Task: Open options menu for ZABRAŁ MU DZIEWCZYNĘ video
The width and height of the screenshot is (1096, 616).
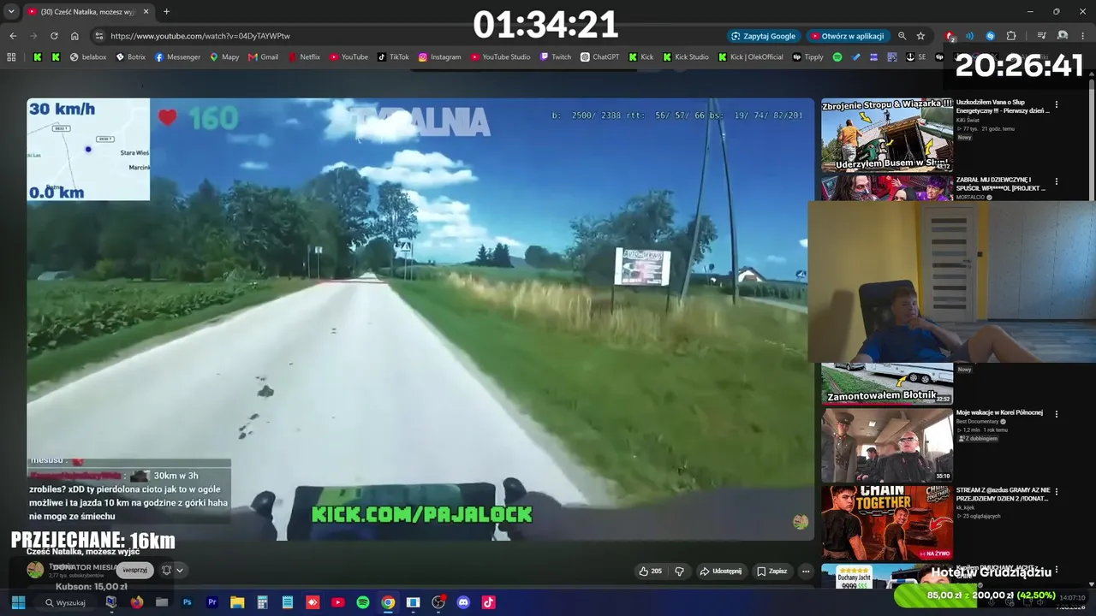Action: 1057,181
